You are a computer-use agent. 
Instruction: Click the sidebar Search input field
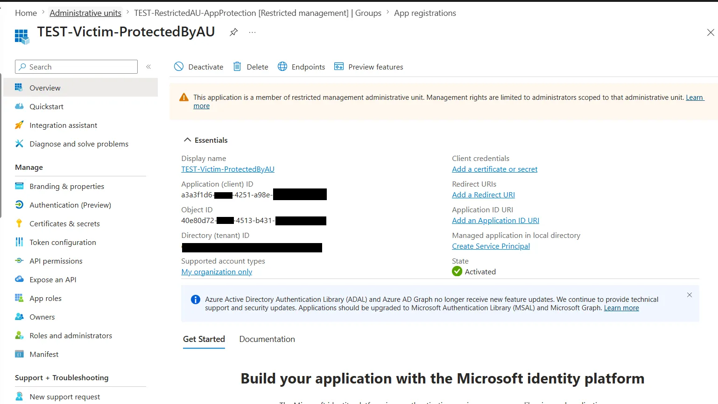(x=76, y=67)
